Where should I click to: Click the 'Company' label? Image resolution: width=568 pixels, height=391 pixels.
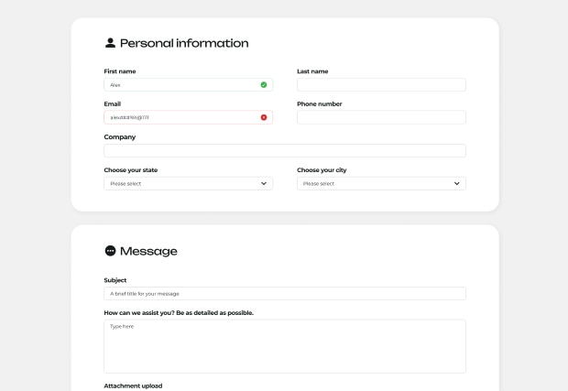pos(119,137)
